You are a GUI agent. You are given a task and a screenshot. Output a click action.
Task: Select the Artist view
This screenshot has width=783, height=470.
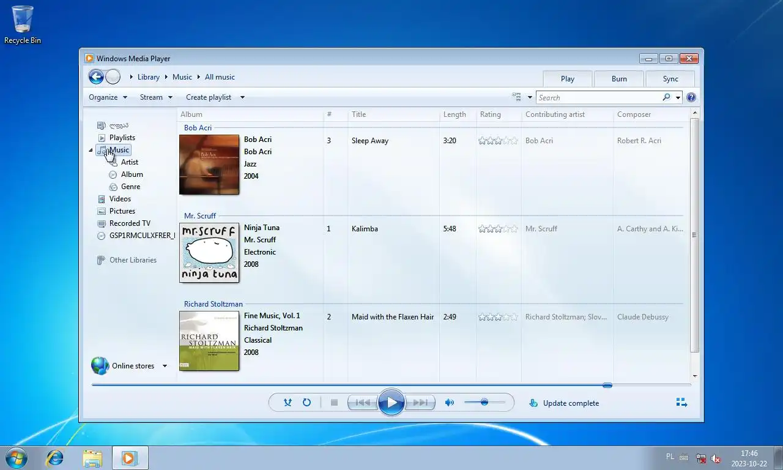tap(129, 162)
